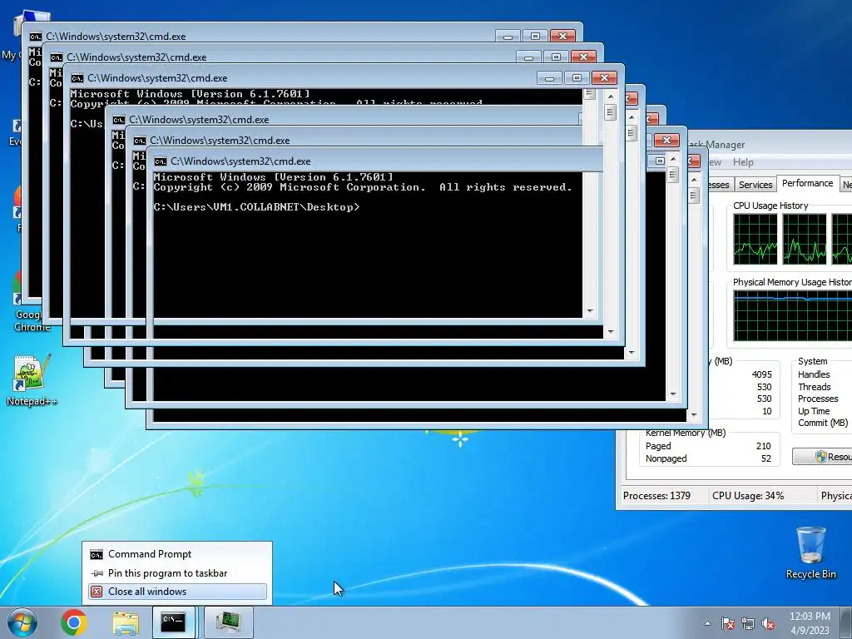Open Windows Explorer from the taskbar

126,623
